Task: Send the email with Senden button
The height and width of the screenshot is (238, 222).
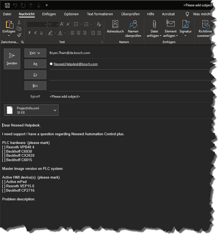Action: pyautogui.click(x=12, y=59)
